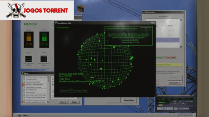Click the Inbox list scroll-down arrow

[x=48, y=102]
